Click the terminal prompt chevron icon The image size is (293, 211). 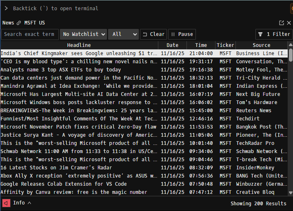(x=6, y=9)
